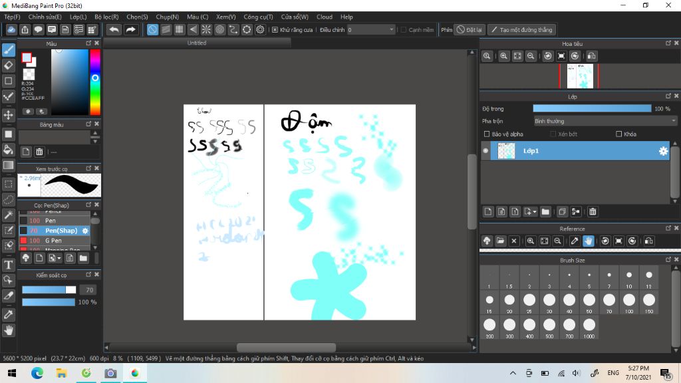Toggle the Cạnh mềm checkbox
The image size is (681, 383).
(404, 29)
